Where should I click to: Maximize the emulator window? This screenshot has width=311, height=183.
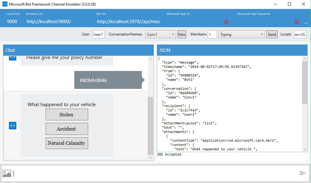(289, 4)
